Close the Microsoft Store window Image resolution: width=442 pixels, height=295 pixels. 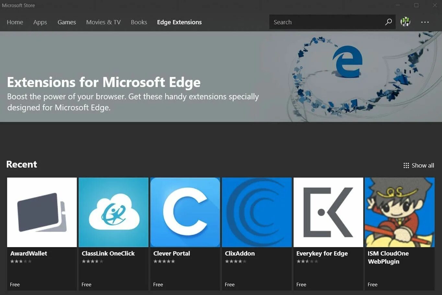pyautogui.click(x=435, y=5)
